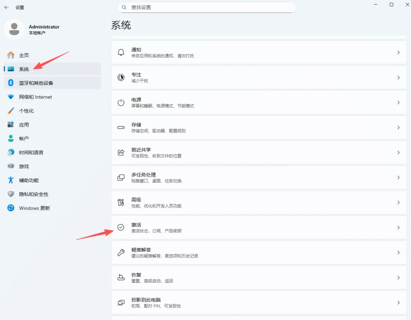
Task: Expand the 恢复 row chevron
Action: pyautogui.click(x=398, y=277)
